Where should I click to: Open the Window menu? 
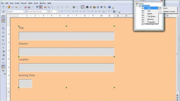pyautogui.click(x=43, y=3)
